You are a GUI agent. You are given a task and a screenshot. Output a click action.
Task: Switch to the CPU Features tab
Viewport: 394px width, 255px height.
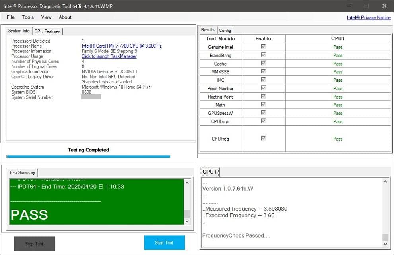(x=47, y=31)
